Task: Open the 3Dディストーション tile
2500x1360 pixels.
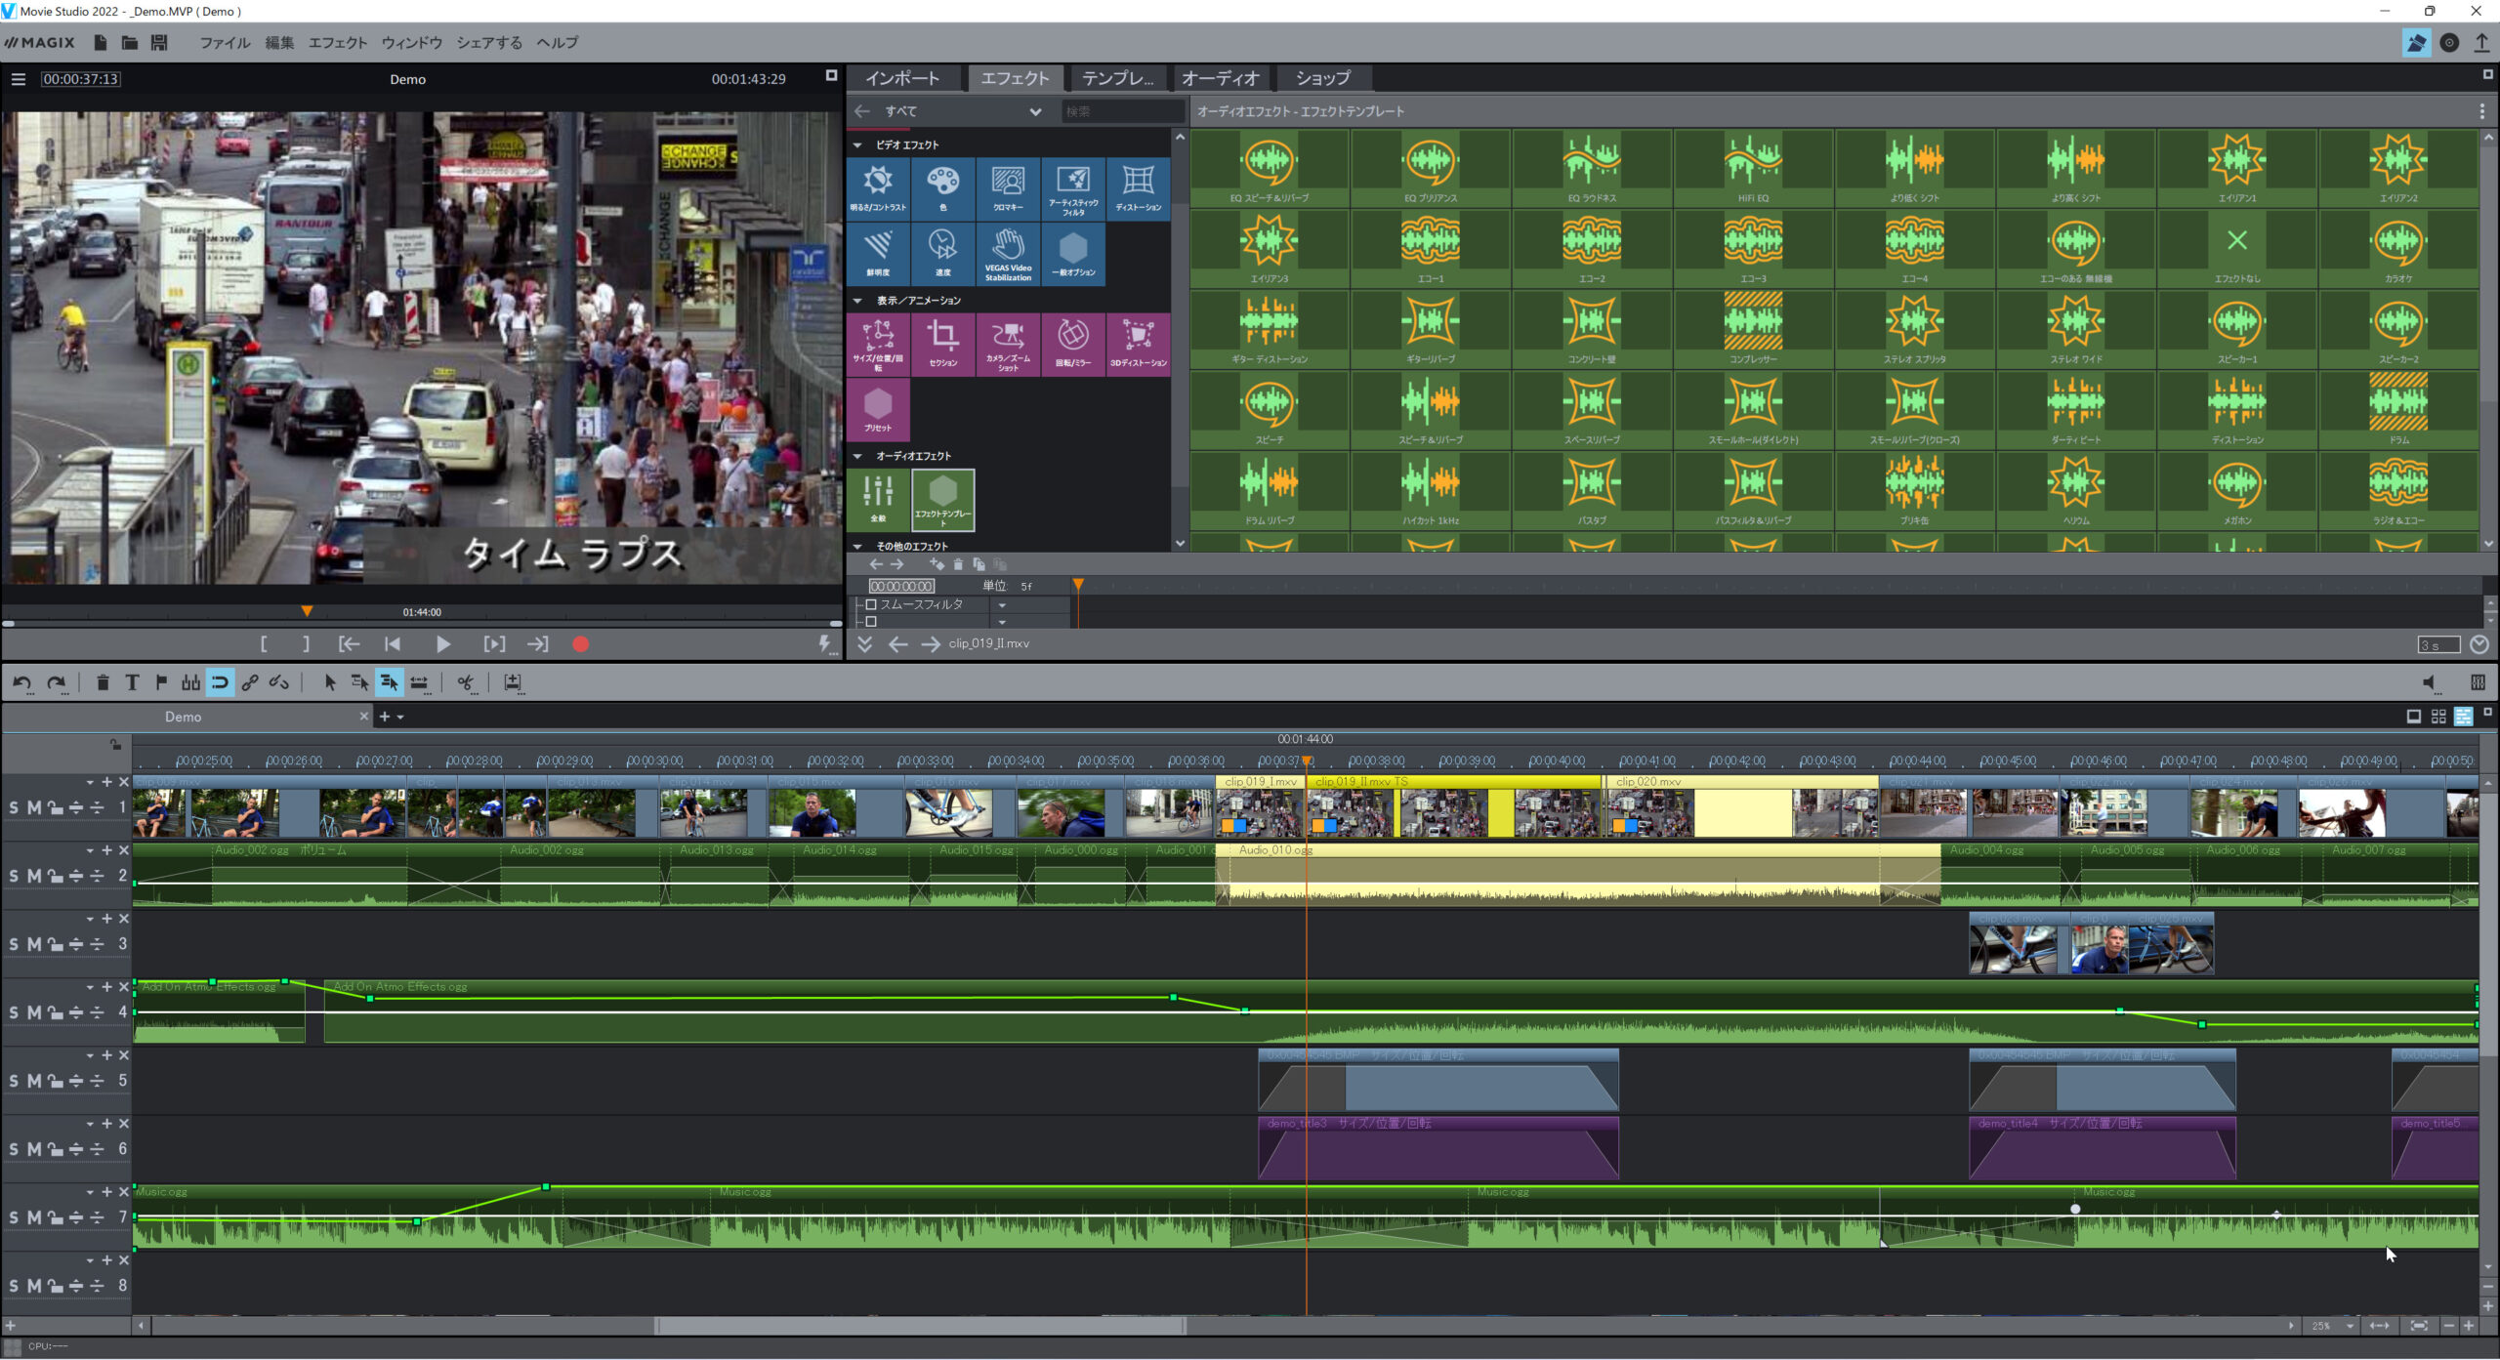Action: point(1139,345)
